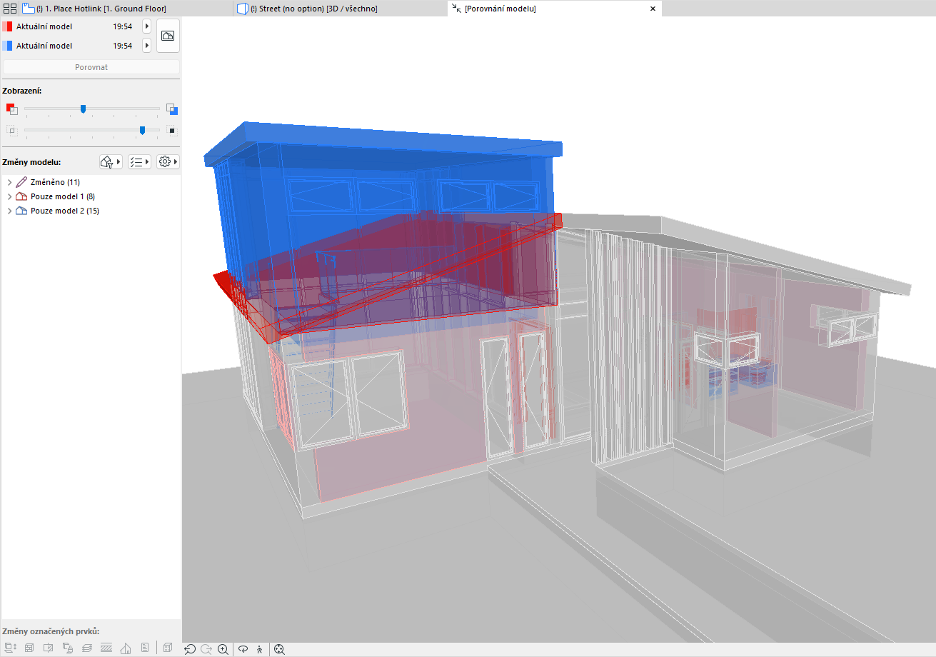Select the orbit tool icon
The image size is (936, 657).
(243, 649)
